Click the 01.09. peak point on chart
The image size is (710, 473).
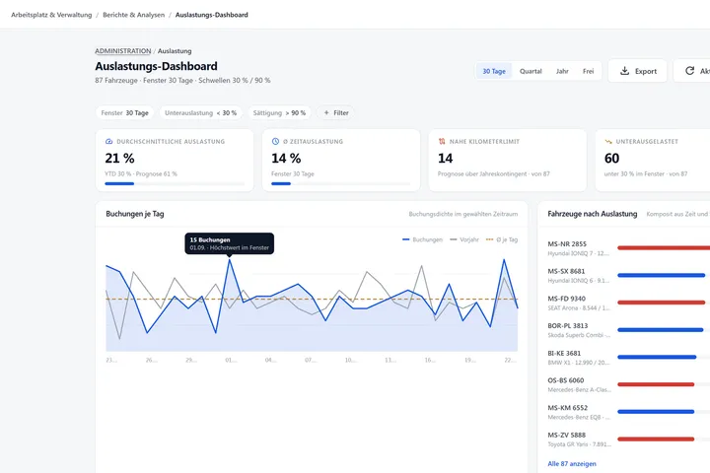pyautogui.click(x=230, y=260)
